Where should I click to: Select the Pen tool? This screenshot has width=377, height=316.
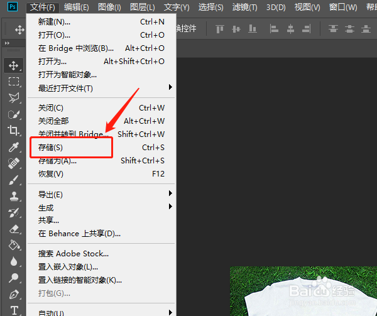click(14, 294)
